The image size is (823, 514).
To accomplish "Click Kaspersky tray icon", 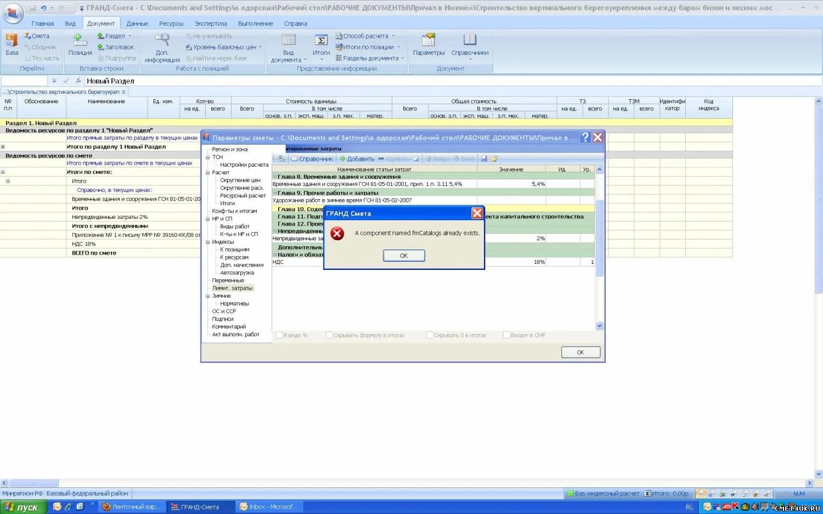I will [x=736, y=507].
